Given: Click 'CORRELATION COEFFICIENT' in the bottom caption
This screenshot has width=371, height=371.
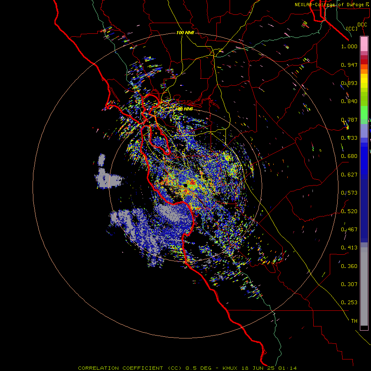Looking at the screenshot, I should coord(120,368).
